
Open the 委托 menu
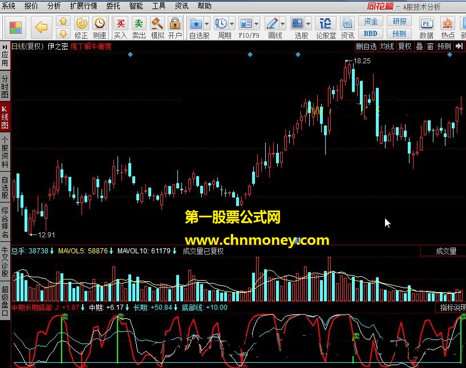[x=113, y=6]
